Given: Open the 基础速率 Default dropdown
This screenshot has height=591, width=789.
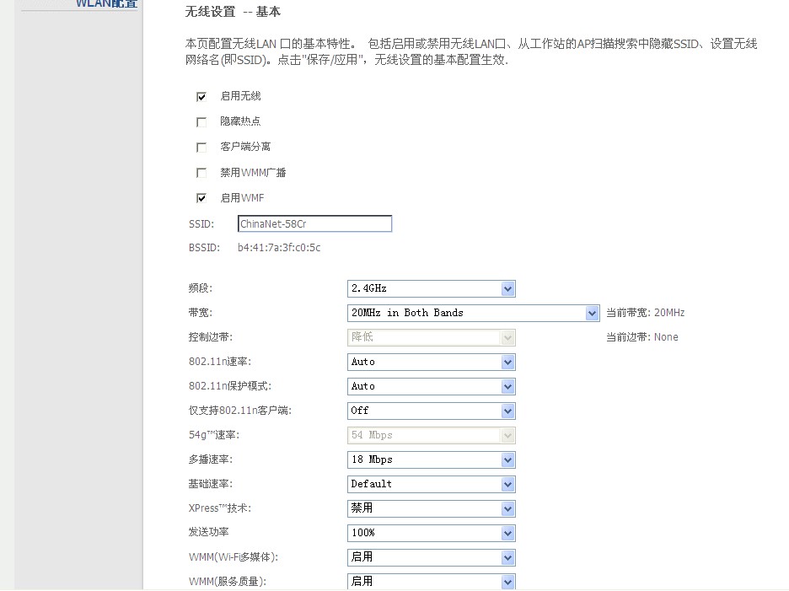Looking at the screenshot, I should click(x=432, y=484).
